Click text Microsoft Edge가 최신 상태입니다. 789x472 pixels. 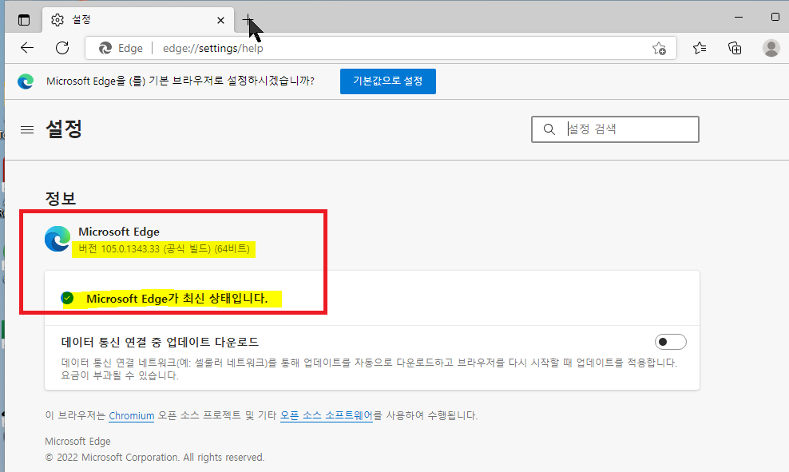pyautogui.click(x=177, y=299)
